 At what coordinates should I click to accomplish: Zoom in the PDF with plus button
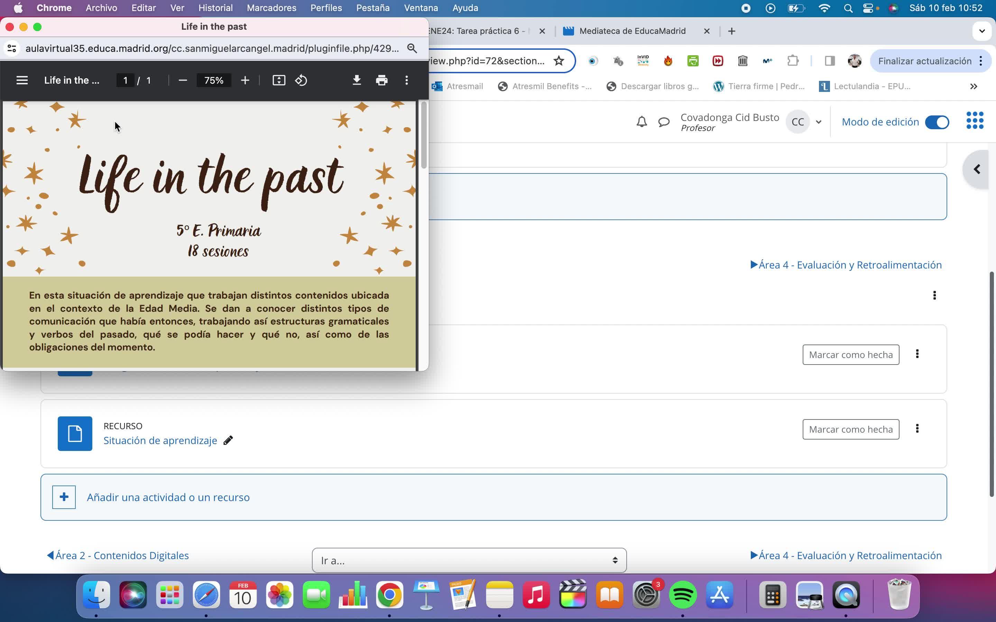(245, 80)
